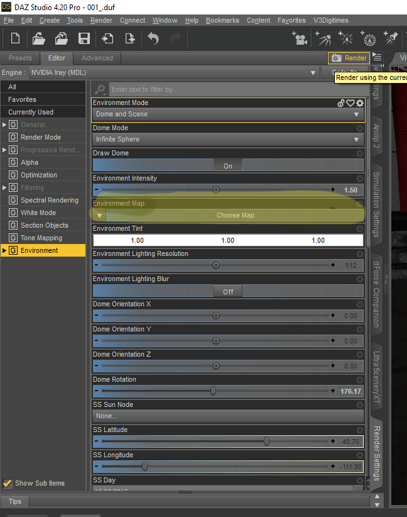This screenshot has height=517, width=407.
Task: Favorite Environment Mode with heart icon
Action: (350, 103)
